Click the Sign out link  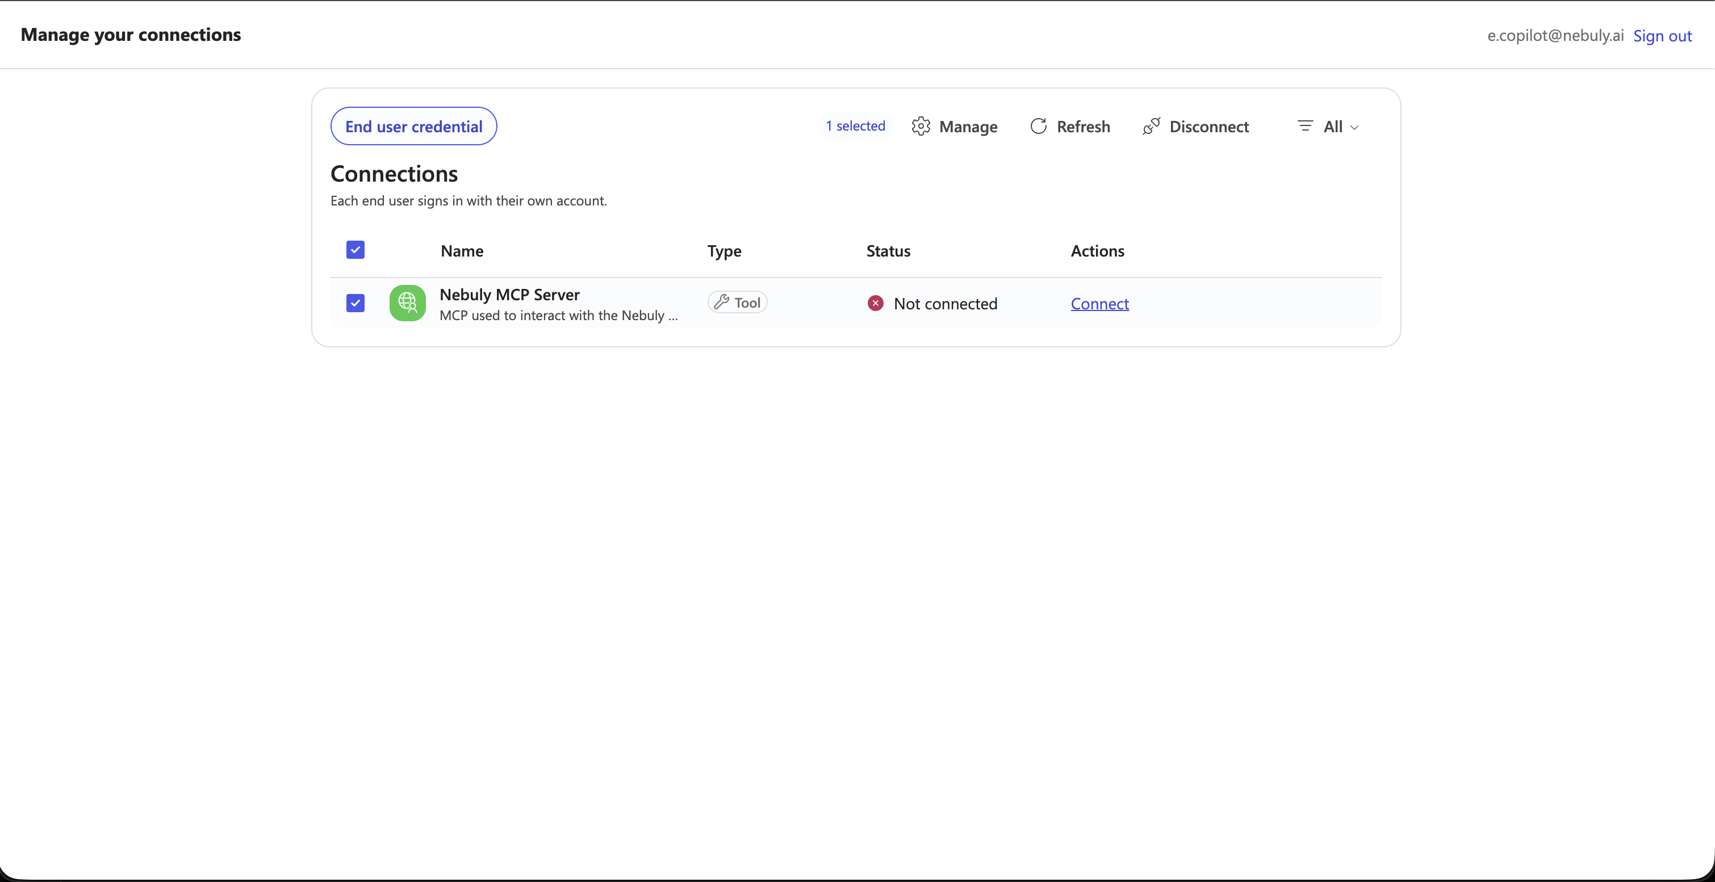tap(1662, 36)
